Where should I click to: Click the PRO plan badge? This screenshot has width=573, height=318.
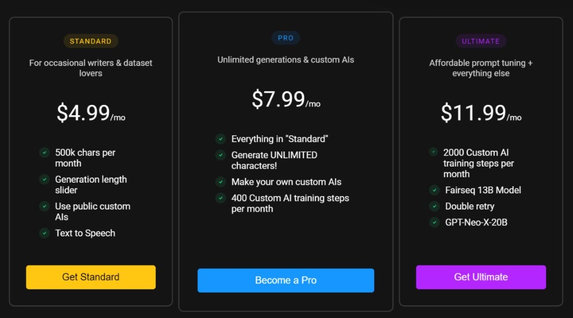tap(285, 38)
